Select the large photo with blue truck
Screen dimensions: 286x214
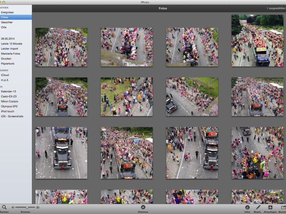pyautogui.click(x=257, y=41)
